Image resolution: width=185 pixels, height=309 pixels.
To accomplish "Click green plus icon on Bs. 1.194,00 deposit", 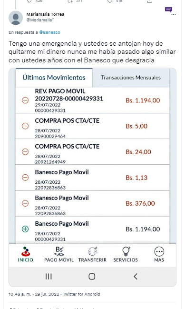I will coord(25,229).
